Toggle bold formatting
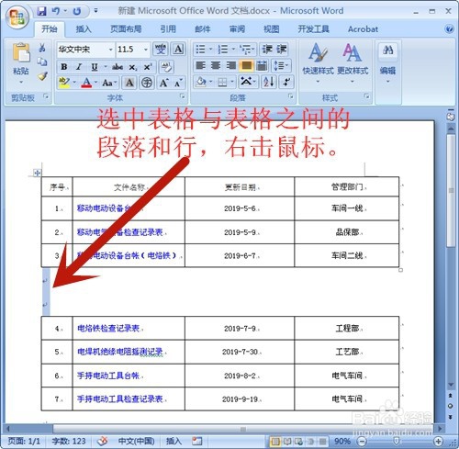This screenshot has height=449, width=459. (64, 67)
